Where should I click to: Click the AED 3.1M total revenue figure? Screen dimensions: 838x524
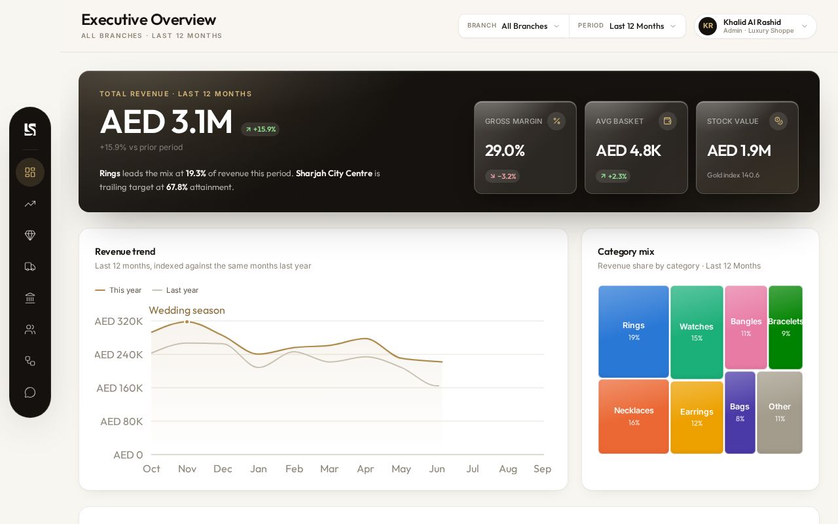166,122
